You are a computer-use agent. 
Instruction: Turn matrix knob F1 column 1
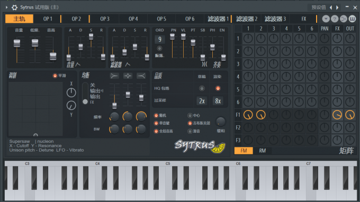pyautogui.click(x=248, y=115)
